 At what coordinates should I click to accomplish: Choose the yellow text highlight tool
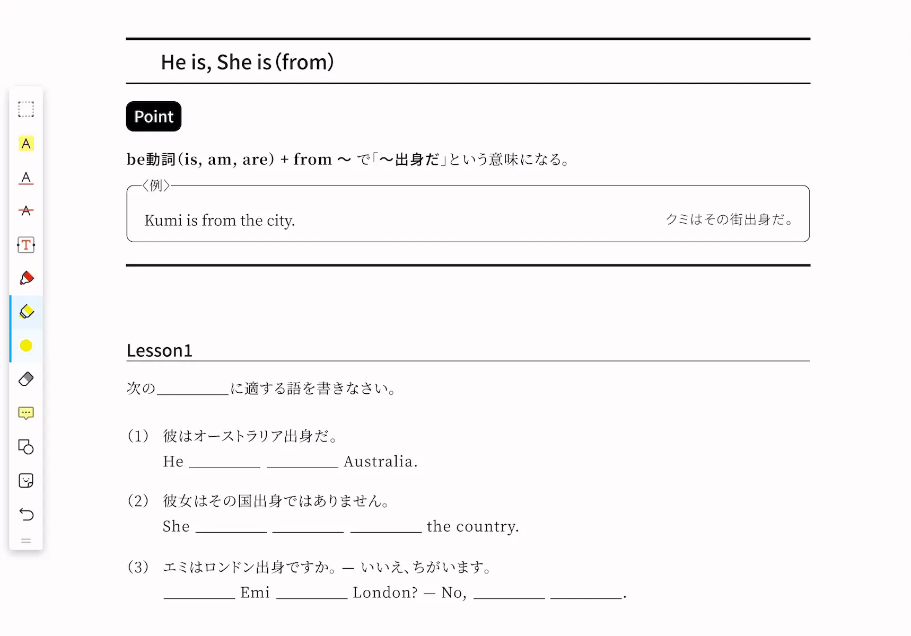coord(26,144)
